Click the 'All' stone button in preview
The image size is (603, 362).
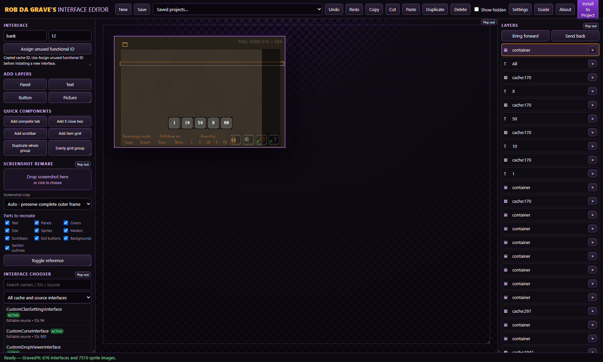pyautogui.click(x=226, y=123)
